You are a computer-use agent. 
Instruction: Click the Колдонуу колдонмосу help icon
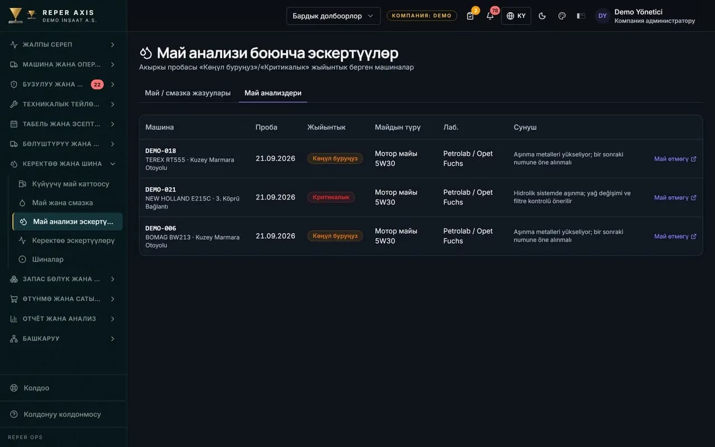coord(14,415)
